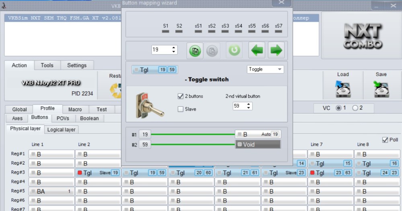Select VC radio option 2
This screenshot has width=402, height=211.
pos(355,108)
